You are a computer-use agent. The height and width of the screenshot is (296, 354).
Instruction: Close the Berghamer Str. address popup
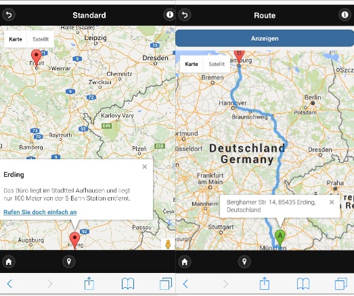[x=332, y=202]
